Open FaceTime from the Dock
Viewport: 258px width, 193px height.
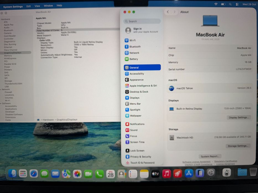(x=88, y=174)
